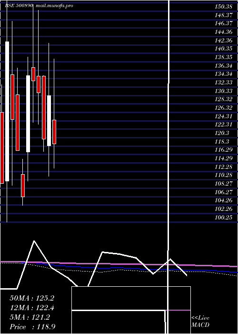The height and width of the screenshot is (334, 238).
Task: Select the 100.25 price label
Action: click(224, 217)
